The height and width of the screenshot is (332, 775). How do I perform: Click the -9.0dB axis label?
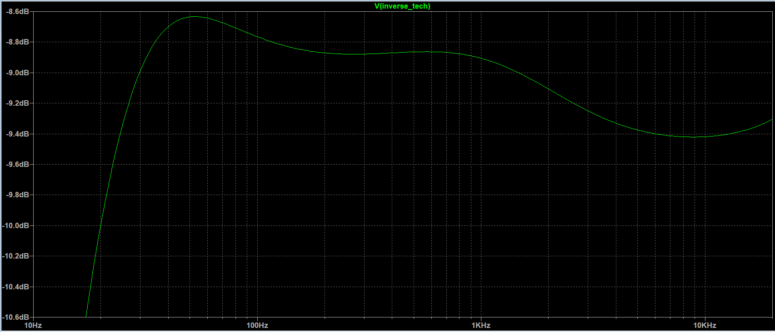point(17,73)
